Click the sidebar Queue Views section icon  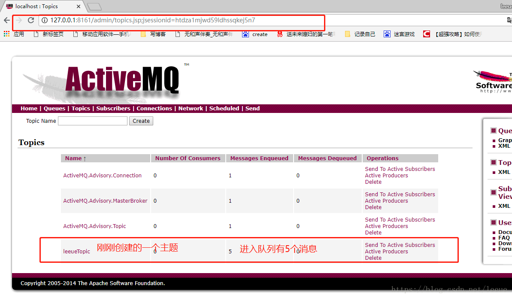click(494, 131)
